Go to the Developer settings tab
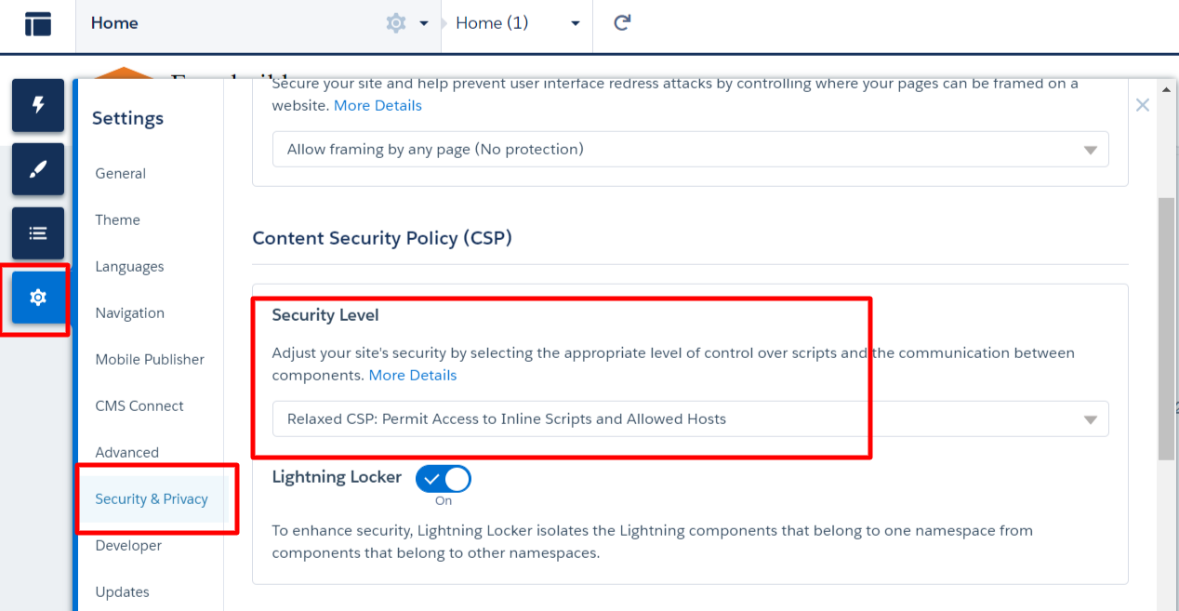1179x611 pixels. (128, 546)
